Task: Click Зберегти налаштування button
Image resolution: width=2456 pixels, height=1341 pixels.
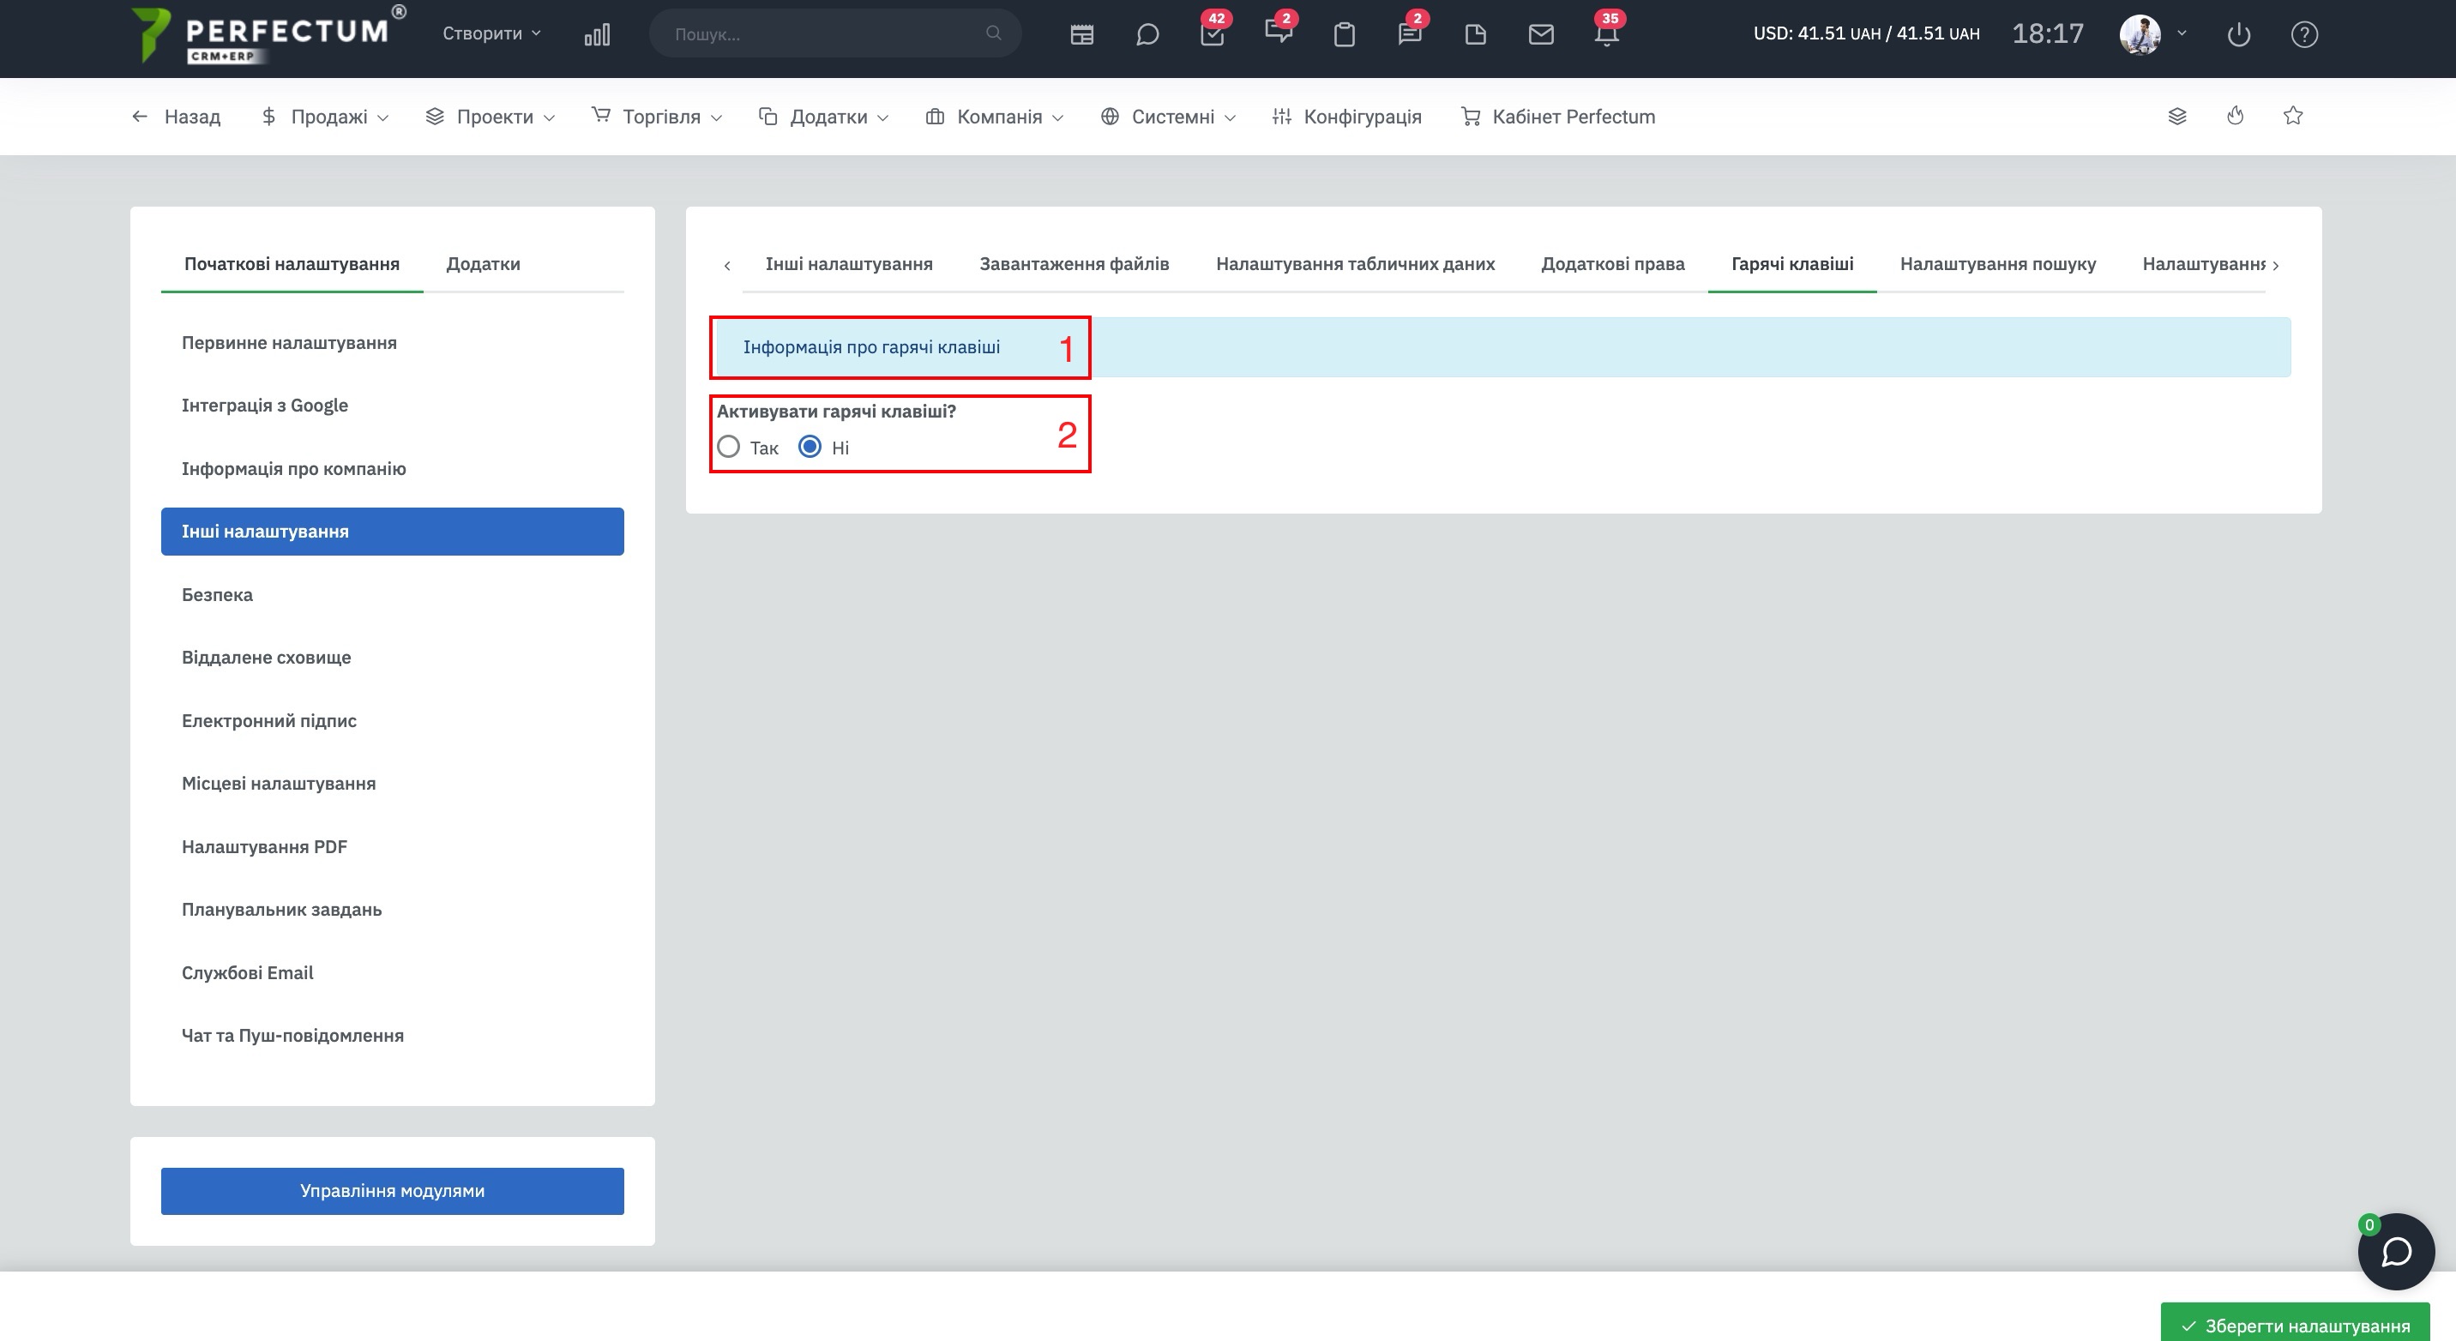Action: point(2294,1325)
